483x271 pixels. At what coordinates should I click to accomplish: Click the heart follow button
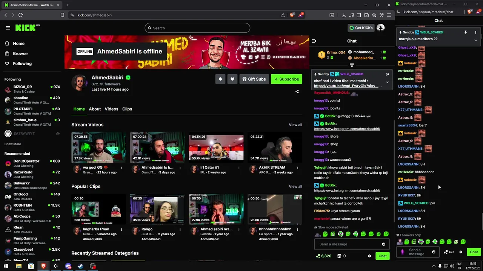click(x=232, y=79)
